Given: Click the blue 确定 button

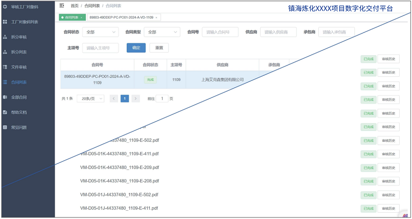Looking at the screenshot, I should pos(136,48).
